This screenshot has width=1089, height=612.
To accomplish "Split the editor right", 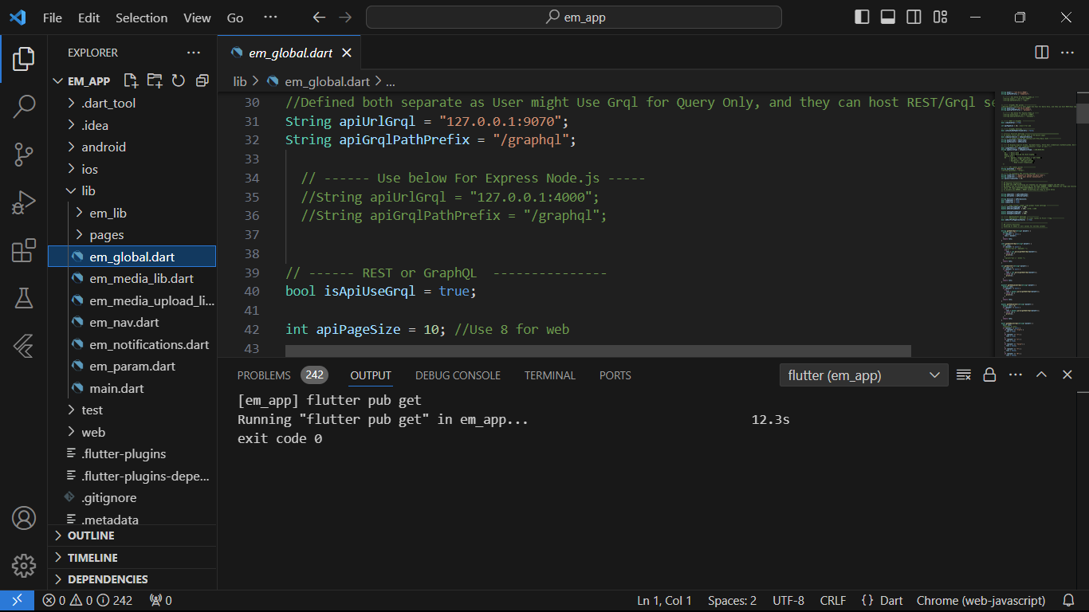I will tap(1042, 53).
